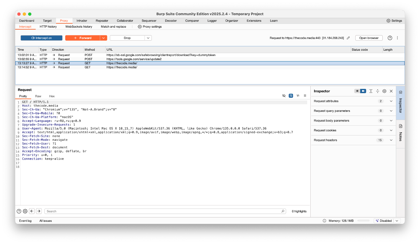This screenshot has width=420, height=244.
Task: Toggle Intercept on button
Action: pos(41,38)
